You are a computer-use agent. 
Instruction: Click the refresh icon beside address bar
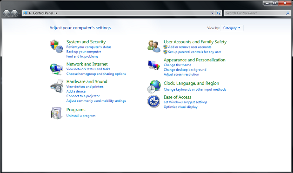(x=219, y=13)
